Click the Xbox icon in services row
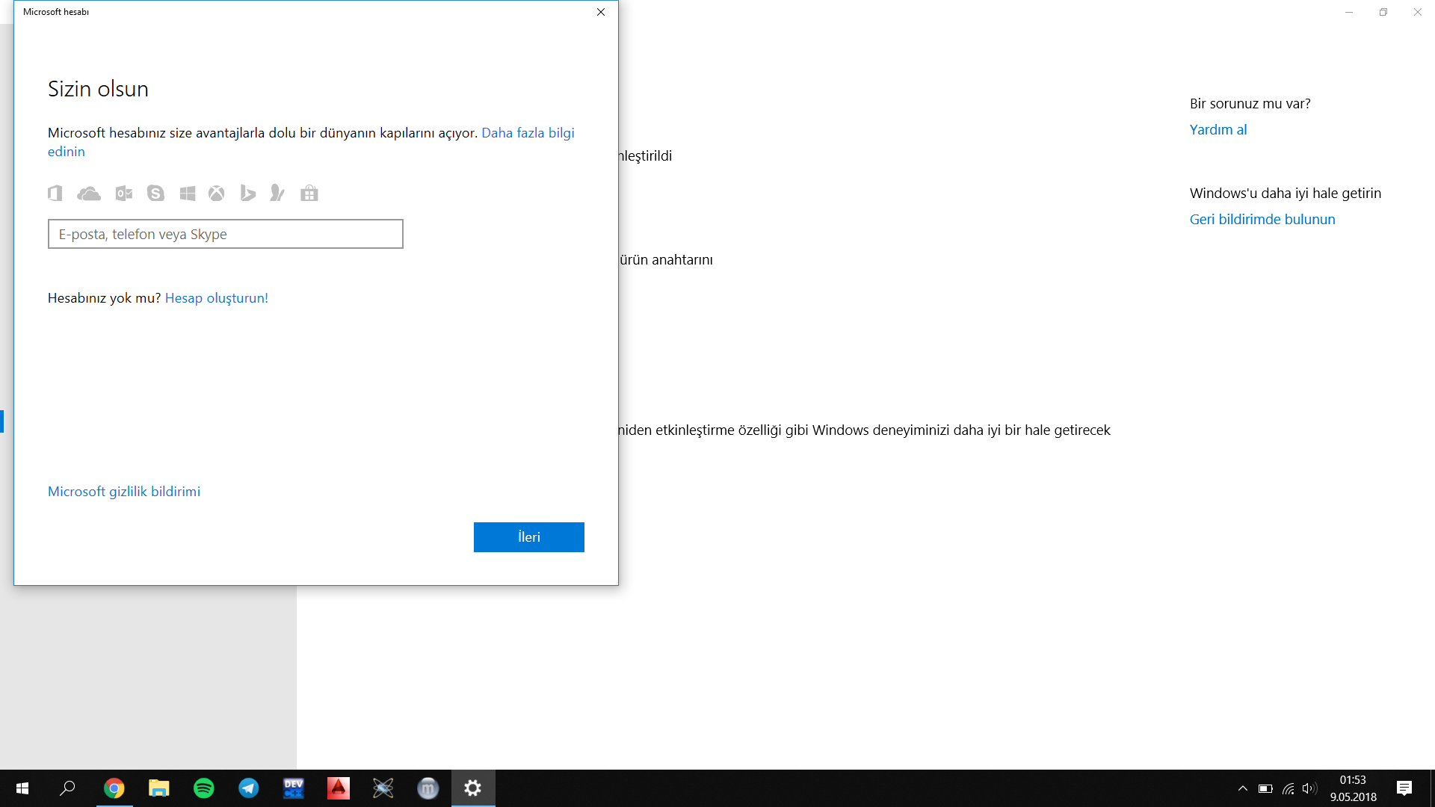Viewport: 1435px width, 807px height. [217, 194]
